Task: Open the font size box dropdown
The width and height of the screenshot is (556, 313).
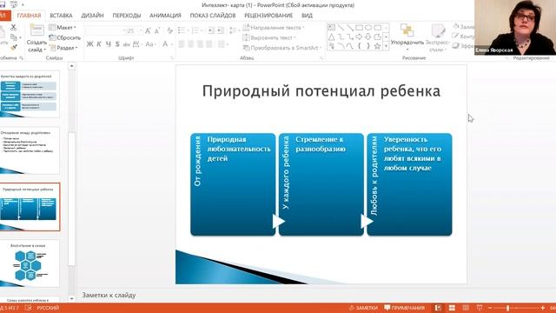Action: click(x=141, y=31)
